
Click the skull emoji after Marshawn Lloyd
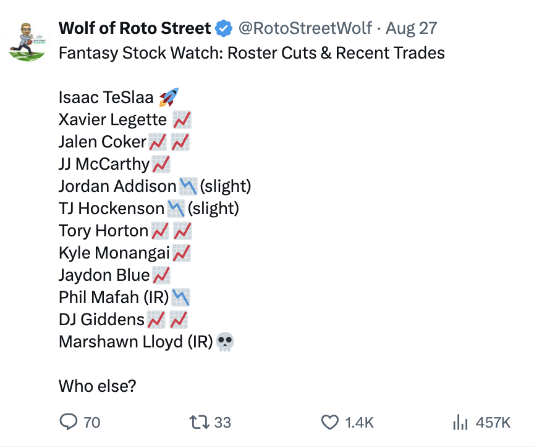pyautogui.click(x=225, y=342)
